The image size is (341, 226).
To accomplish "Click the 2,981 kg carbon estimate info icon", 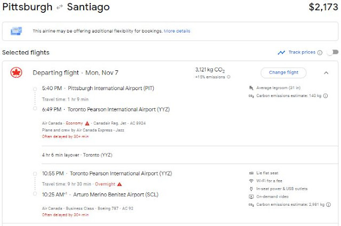I will point(328,204).
